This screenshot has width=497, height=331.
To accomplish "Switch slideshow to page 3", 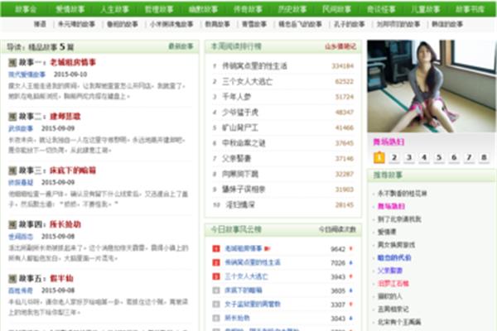I will click(409, 158).
